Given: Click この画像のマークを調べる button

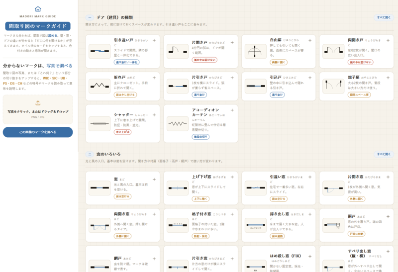Looking at the screenshot, I should 38,132.
